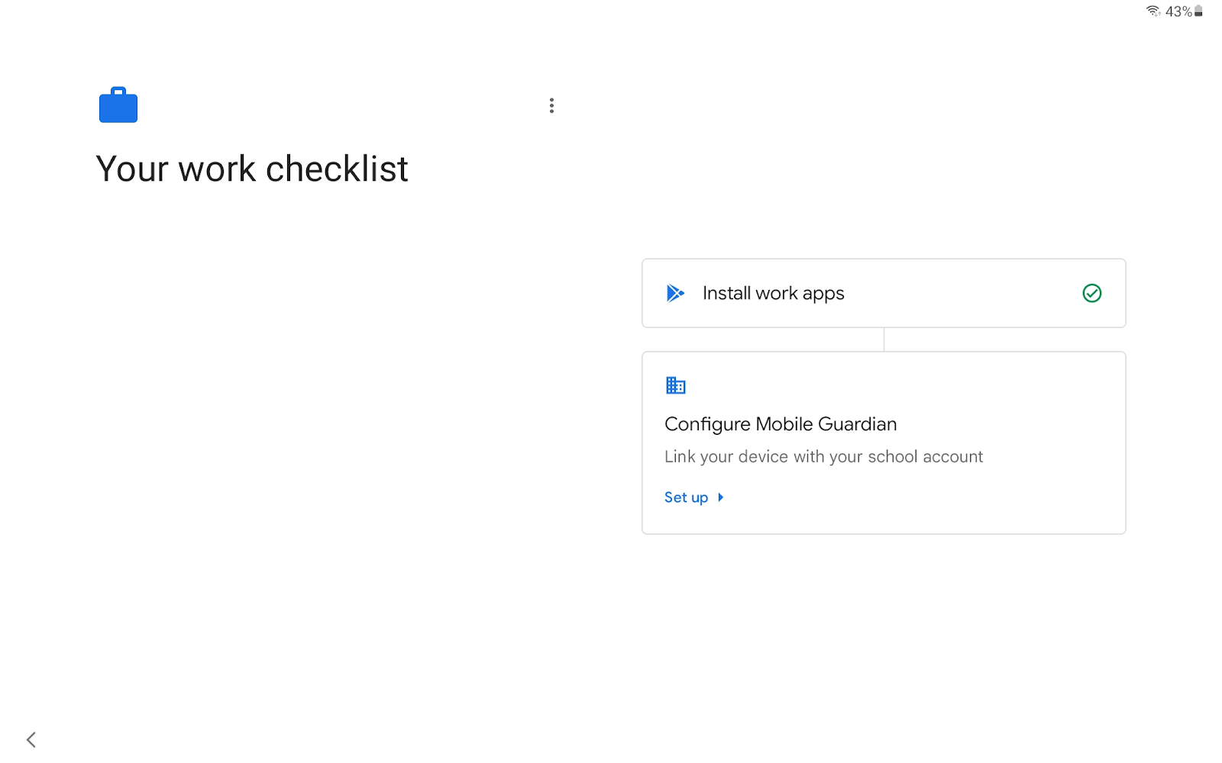
Task: Click the word Guardian in the card title
Action: 857,424
